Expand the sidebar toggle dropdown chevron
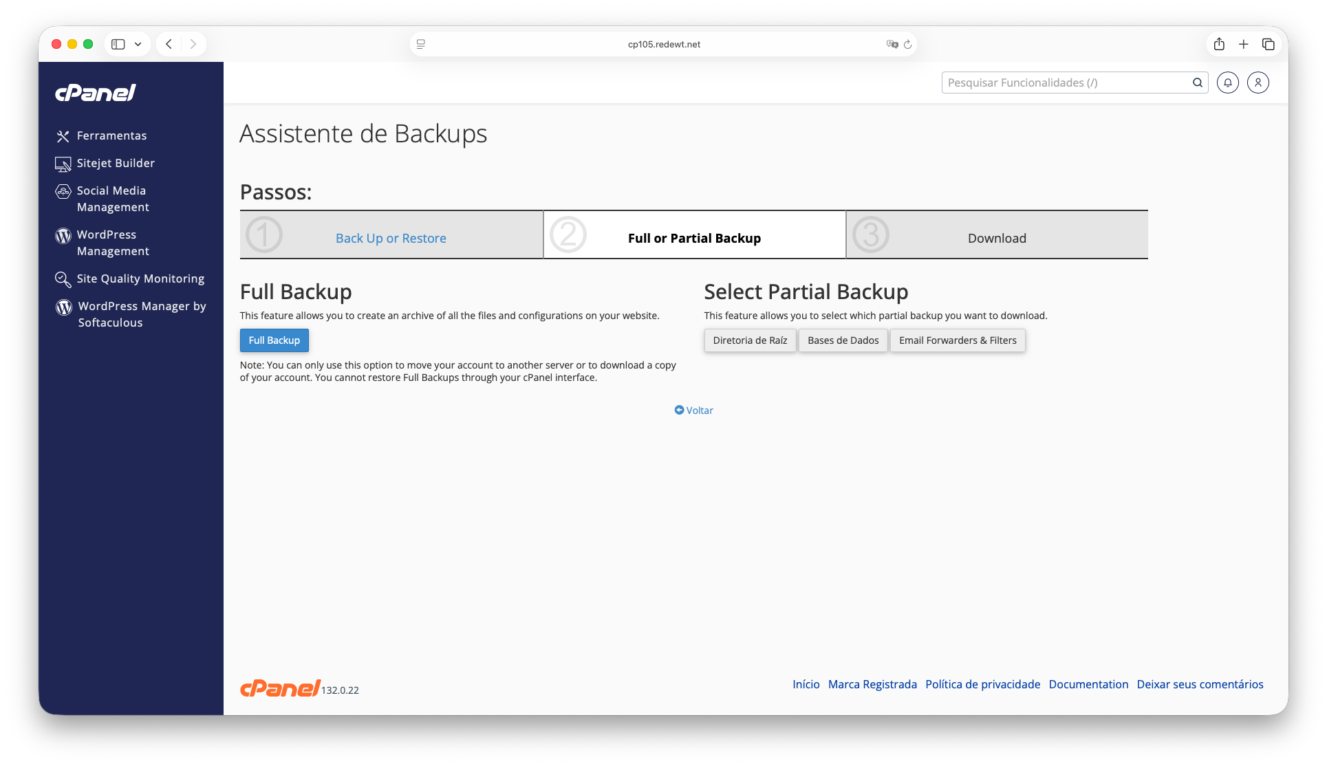The image size is (1327, 766). (138, 44)
